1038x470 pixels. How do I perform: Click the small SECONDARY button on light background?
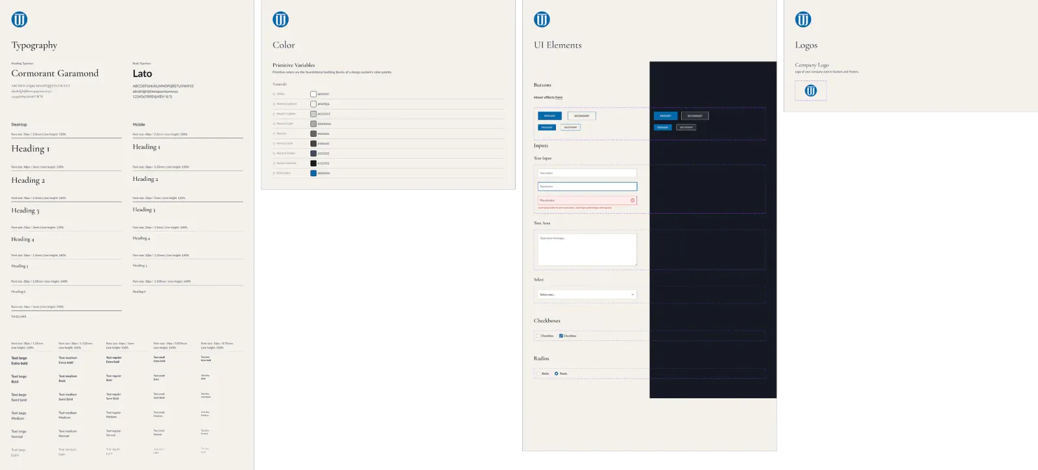click(x=570, y=127)
